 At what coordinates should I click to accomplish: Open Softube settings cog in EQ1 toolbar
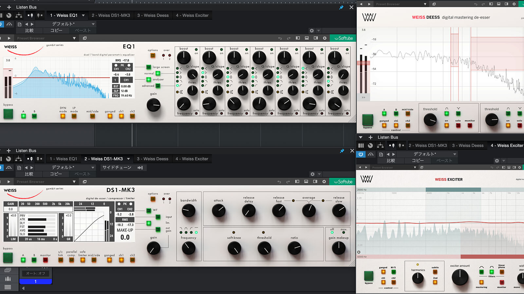[325, 38]
